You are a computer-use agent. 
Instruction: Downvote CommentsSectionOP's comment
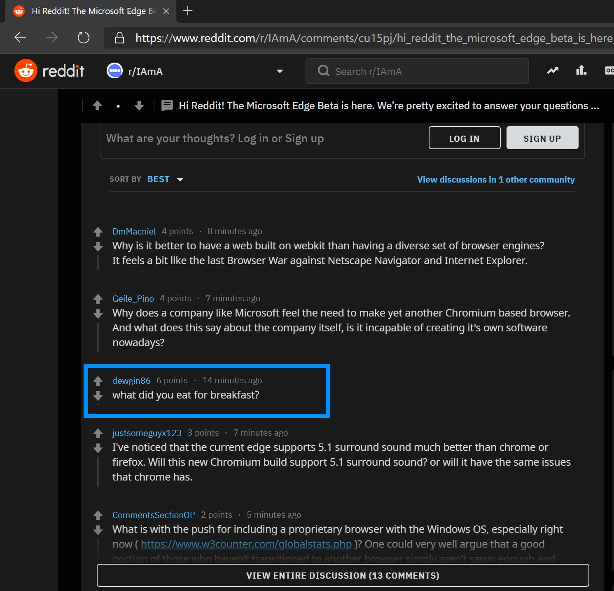coord(98,530)
